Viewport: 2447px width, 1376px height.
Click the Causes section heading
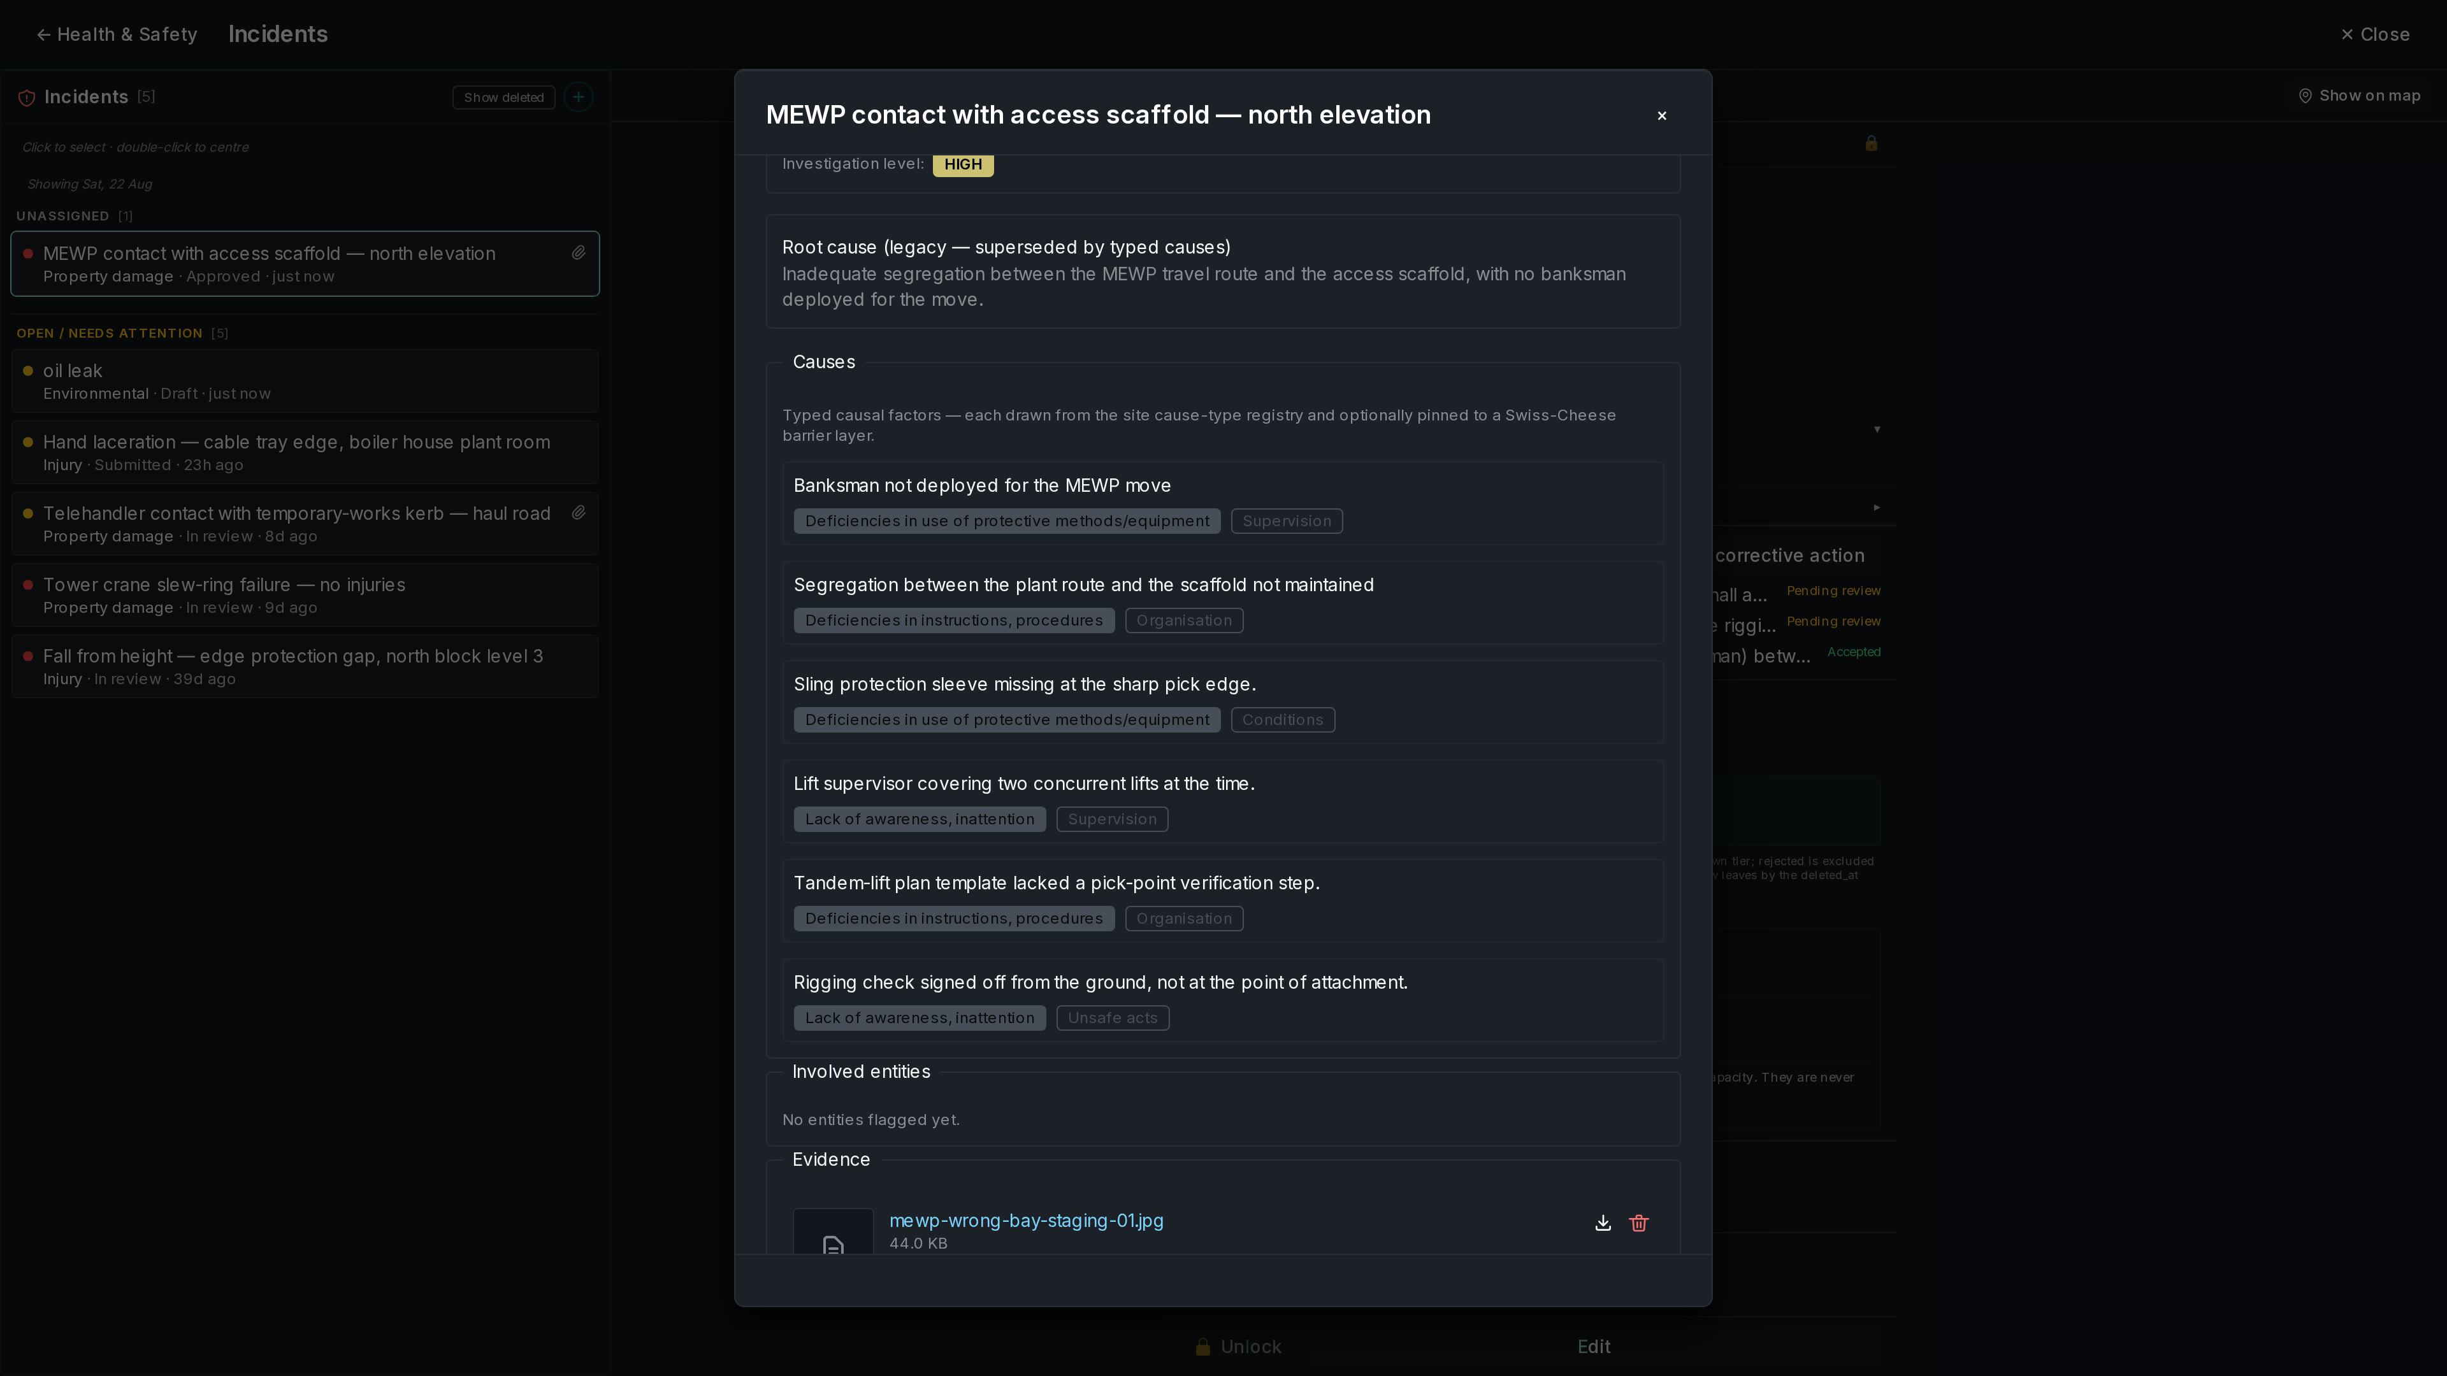coord(823,362)
